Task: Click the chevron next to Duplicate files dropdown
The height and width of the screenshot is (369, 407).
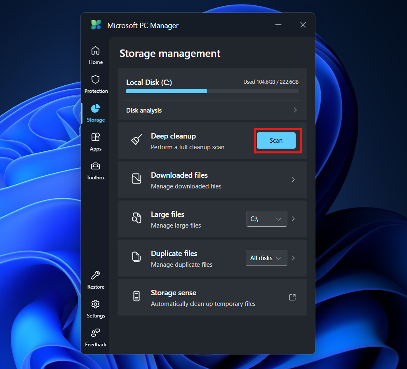Action: 293,258
